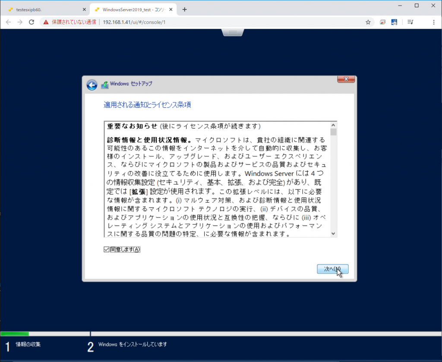Reload the console page
Image resolution: width=442 pixels, height=362 pixels.
pos(32,22)
